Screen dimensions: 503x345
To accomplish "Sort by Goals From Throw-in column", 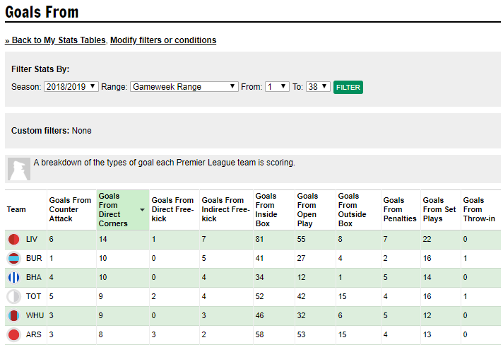I will pyautogui.click(x=479, y=209).
